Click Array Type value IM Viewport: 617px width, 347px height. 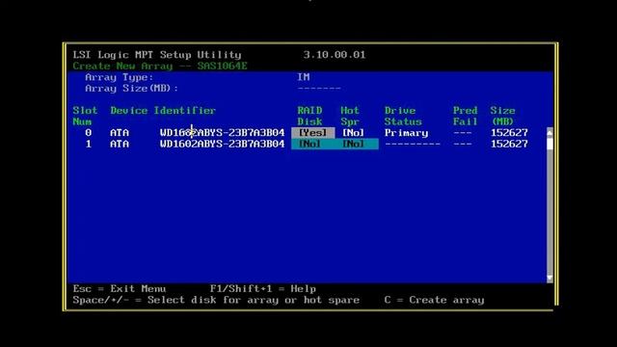(304, 77)
